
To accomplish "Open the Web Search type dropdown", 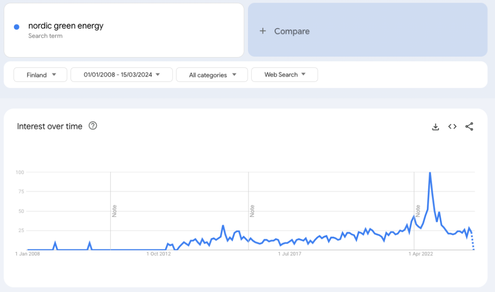I will coord(284,75).
